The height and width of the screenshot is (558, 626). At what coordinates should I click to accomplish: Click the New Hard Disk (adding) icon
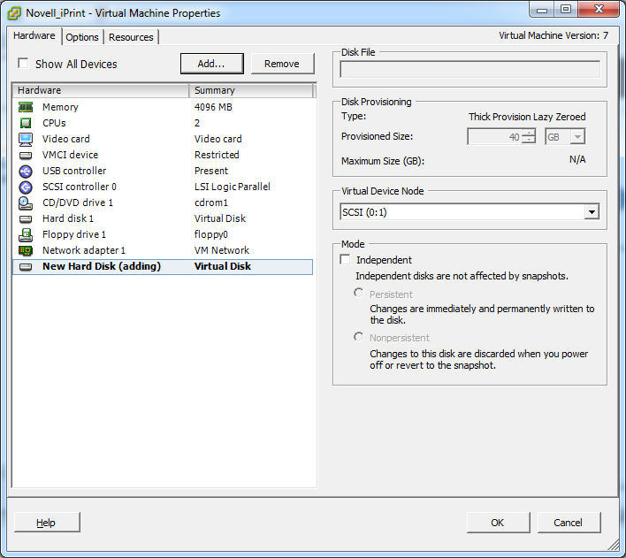tap(26, 266)
